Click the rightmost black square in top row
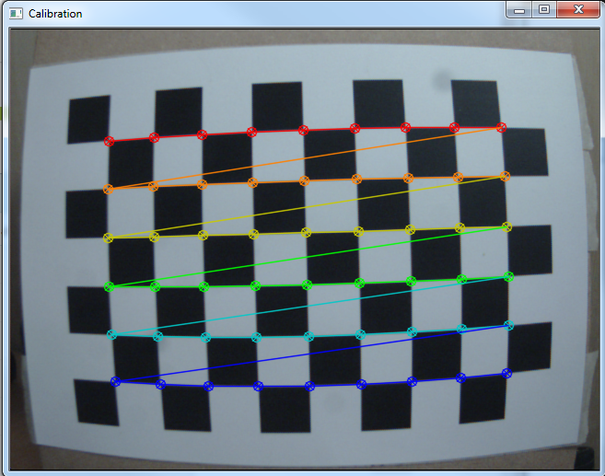This screenshot has height=476, width=605. click(475, 101)
